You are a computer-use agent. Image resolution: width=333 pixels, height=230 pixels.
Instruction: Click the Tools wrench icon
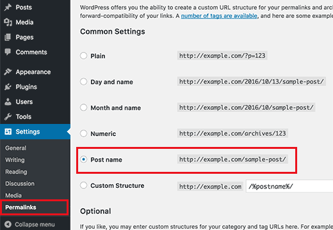8,117
